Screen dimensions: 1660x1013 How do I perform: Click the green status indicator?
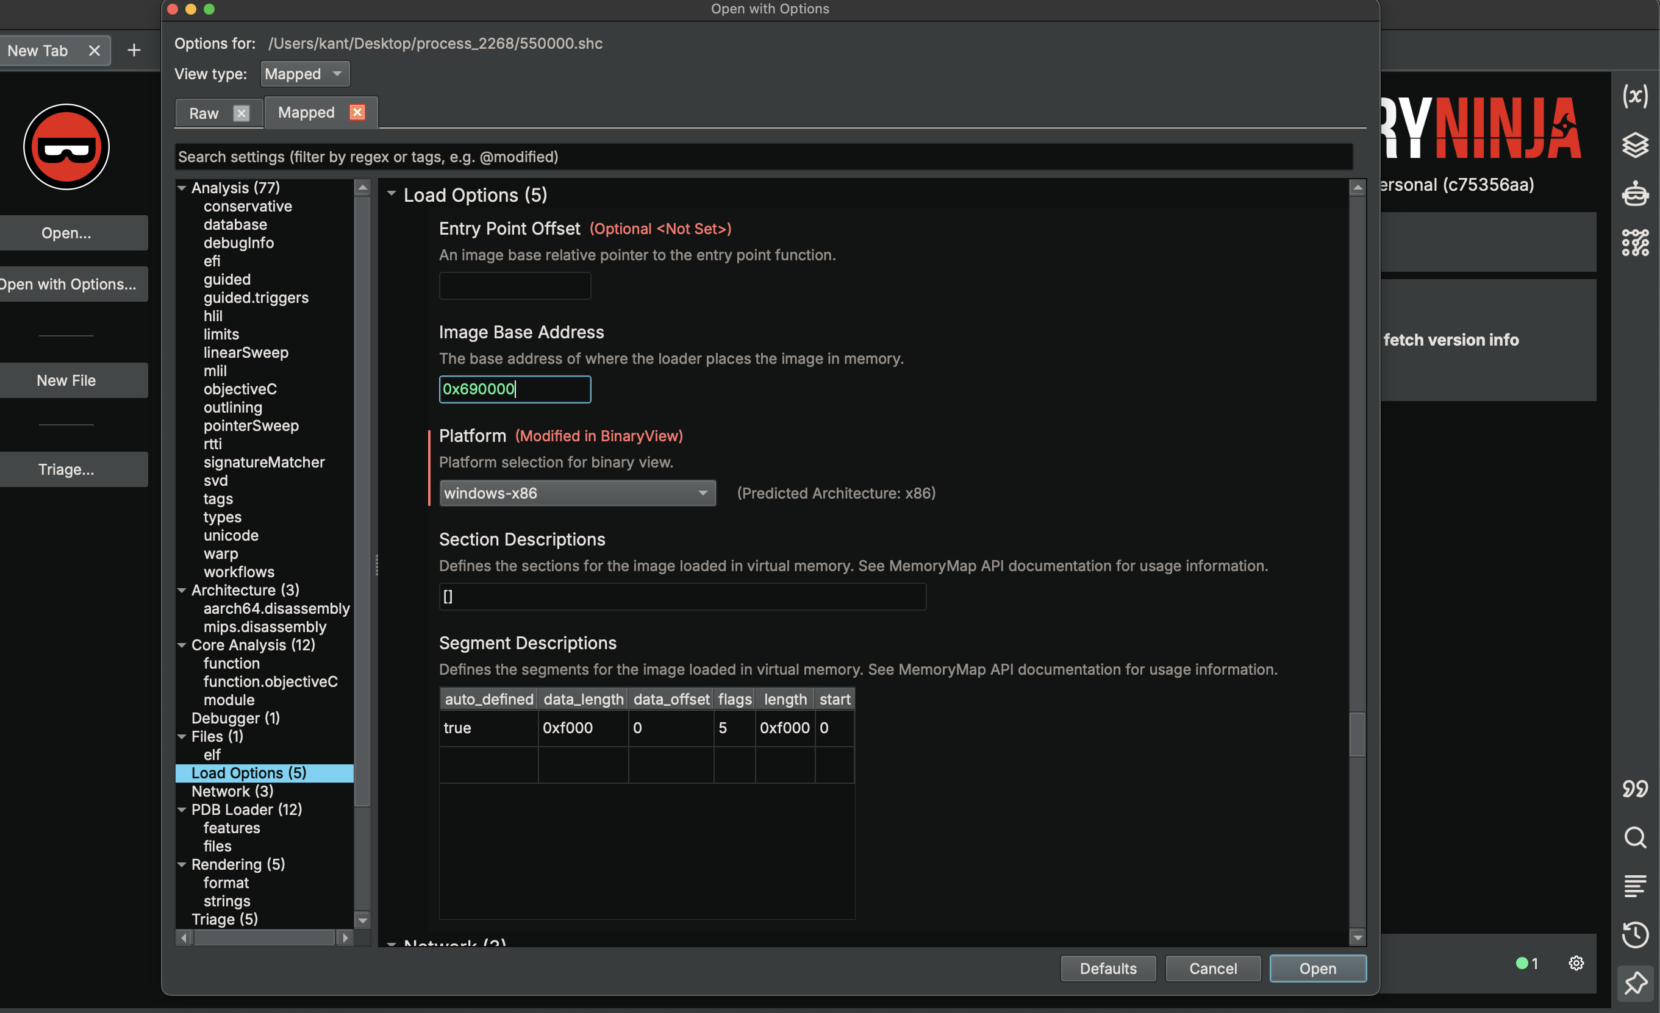coord(1521,963)
